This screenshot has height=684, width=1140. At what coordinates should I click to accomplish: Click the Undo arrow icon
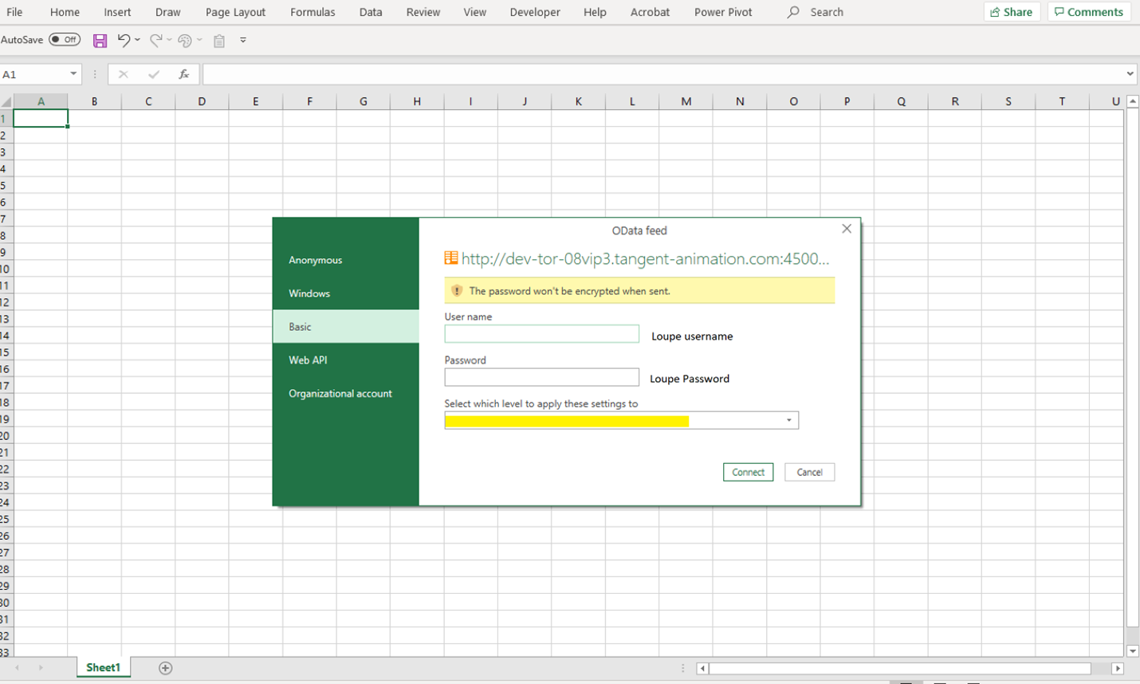124,40
